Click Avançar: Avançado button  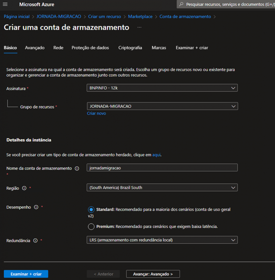point(153,274)
